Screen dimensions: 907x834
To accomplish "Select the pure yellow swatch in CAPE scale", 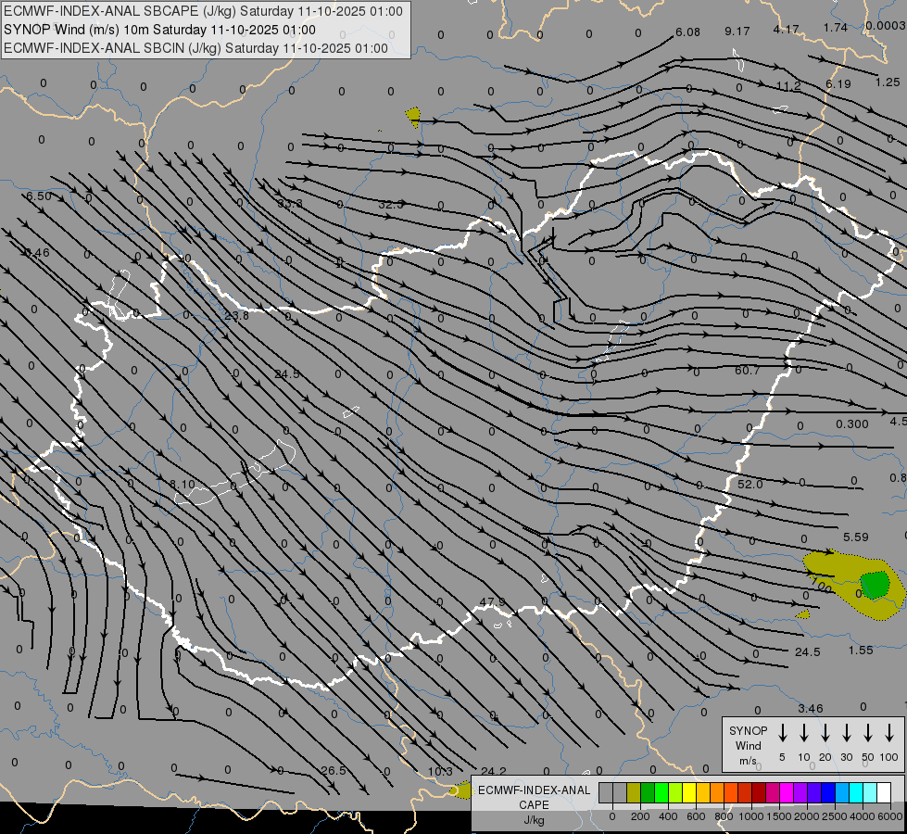I will pyautogui.click(x=689, y=792).
